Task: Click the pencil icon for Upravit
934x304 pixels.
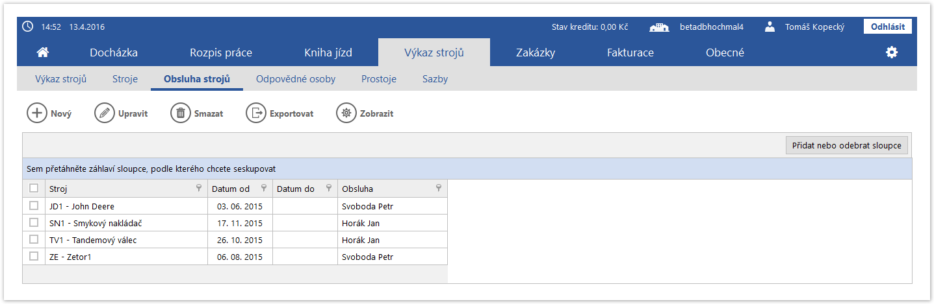Action: pos(105,113)
